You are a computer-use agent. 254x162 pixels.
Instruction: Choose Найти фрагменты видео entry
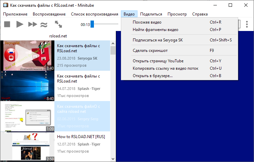(179, 30)
